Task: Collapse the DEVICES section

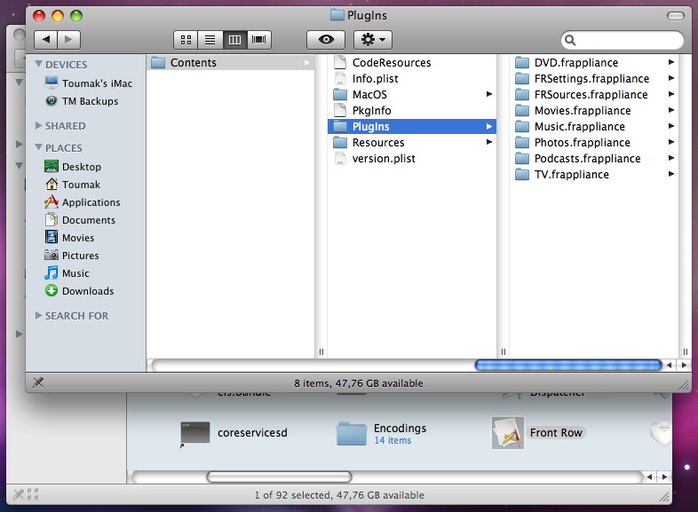Action: coord(39,64)
